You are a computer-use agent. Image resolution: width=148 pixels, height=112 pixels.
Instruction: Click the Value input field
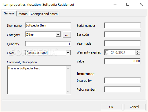click(122, 61)
